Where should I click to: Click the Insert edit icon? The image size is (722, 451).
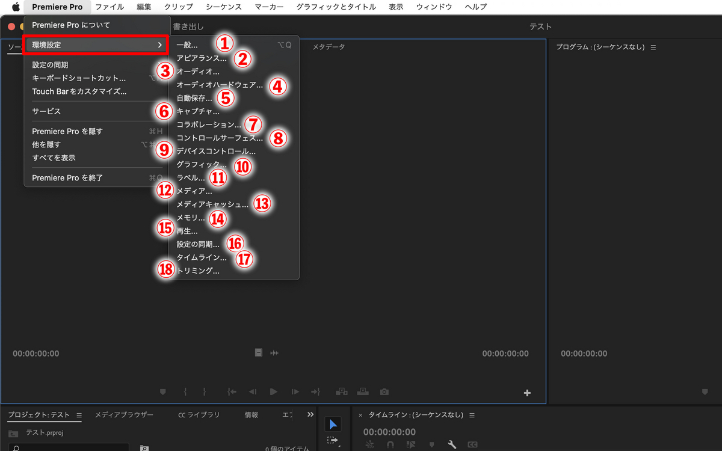[x=342, y=391]
